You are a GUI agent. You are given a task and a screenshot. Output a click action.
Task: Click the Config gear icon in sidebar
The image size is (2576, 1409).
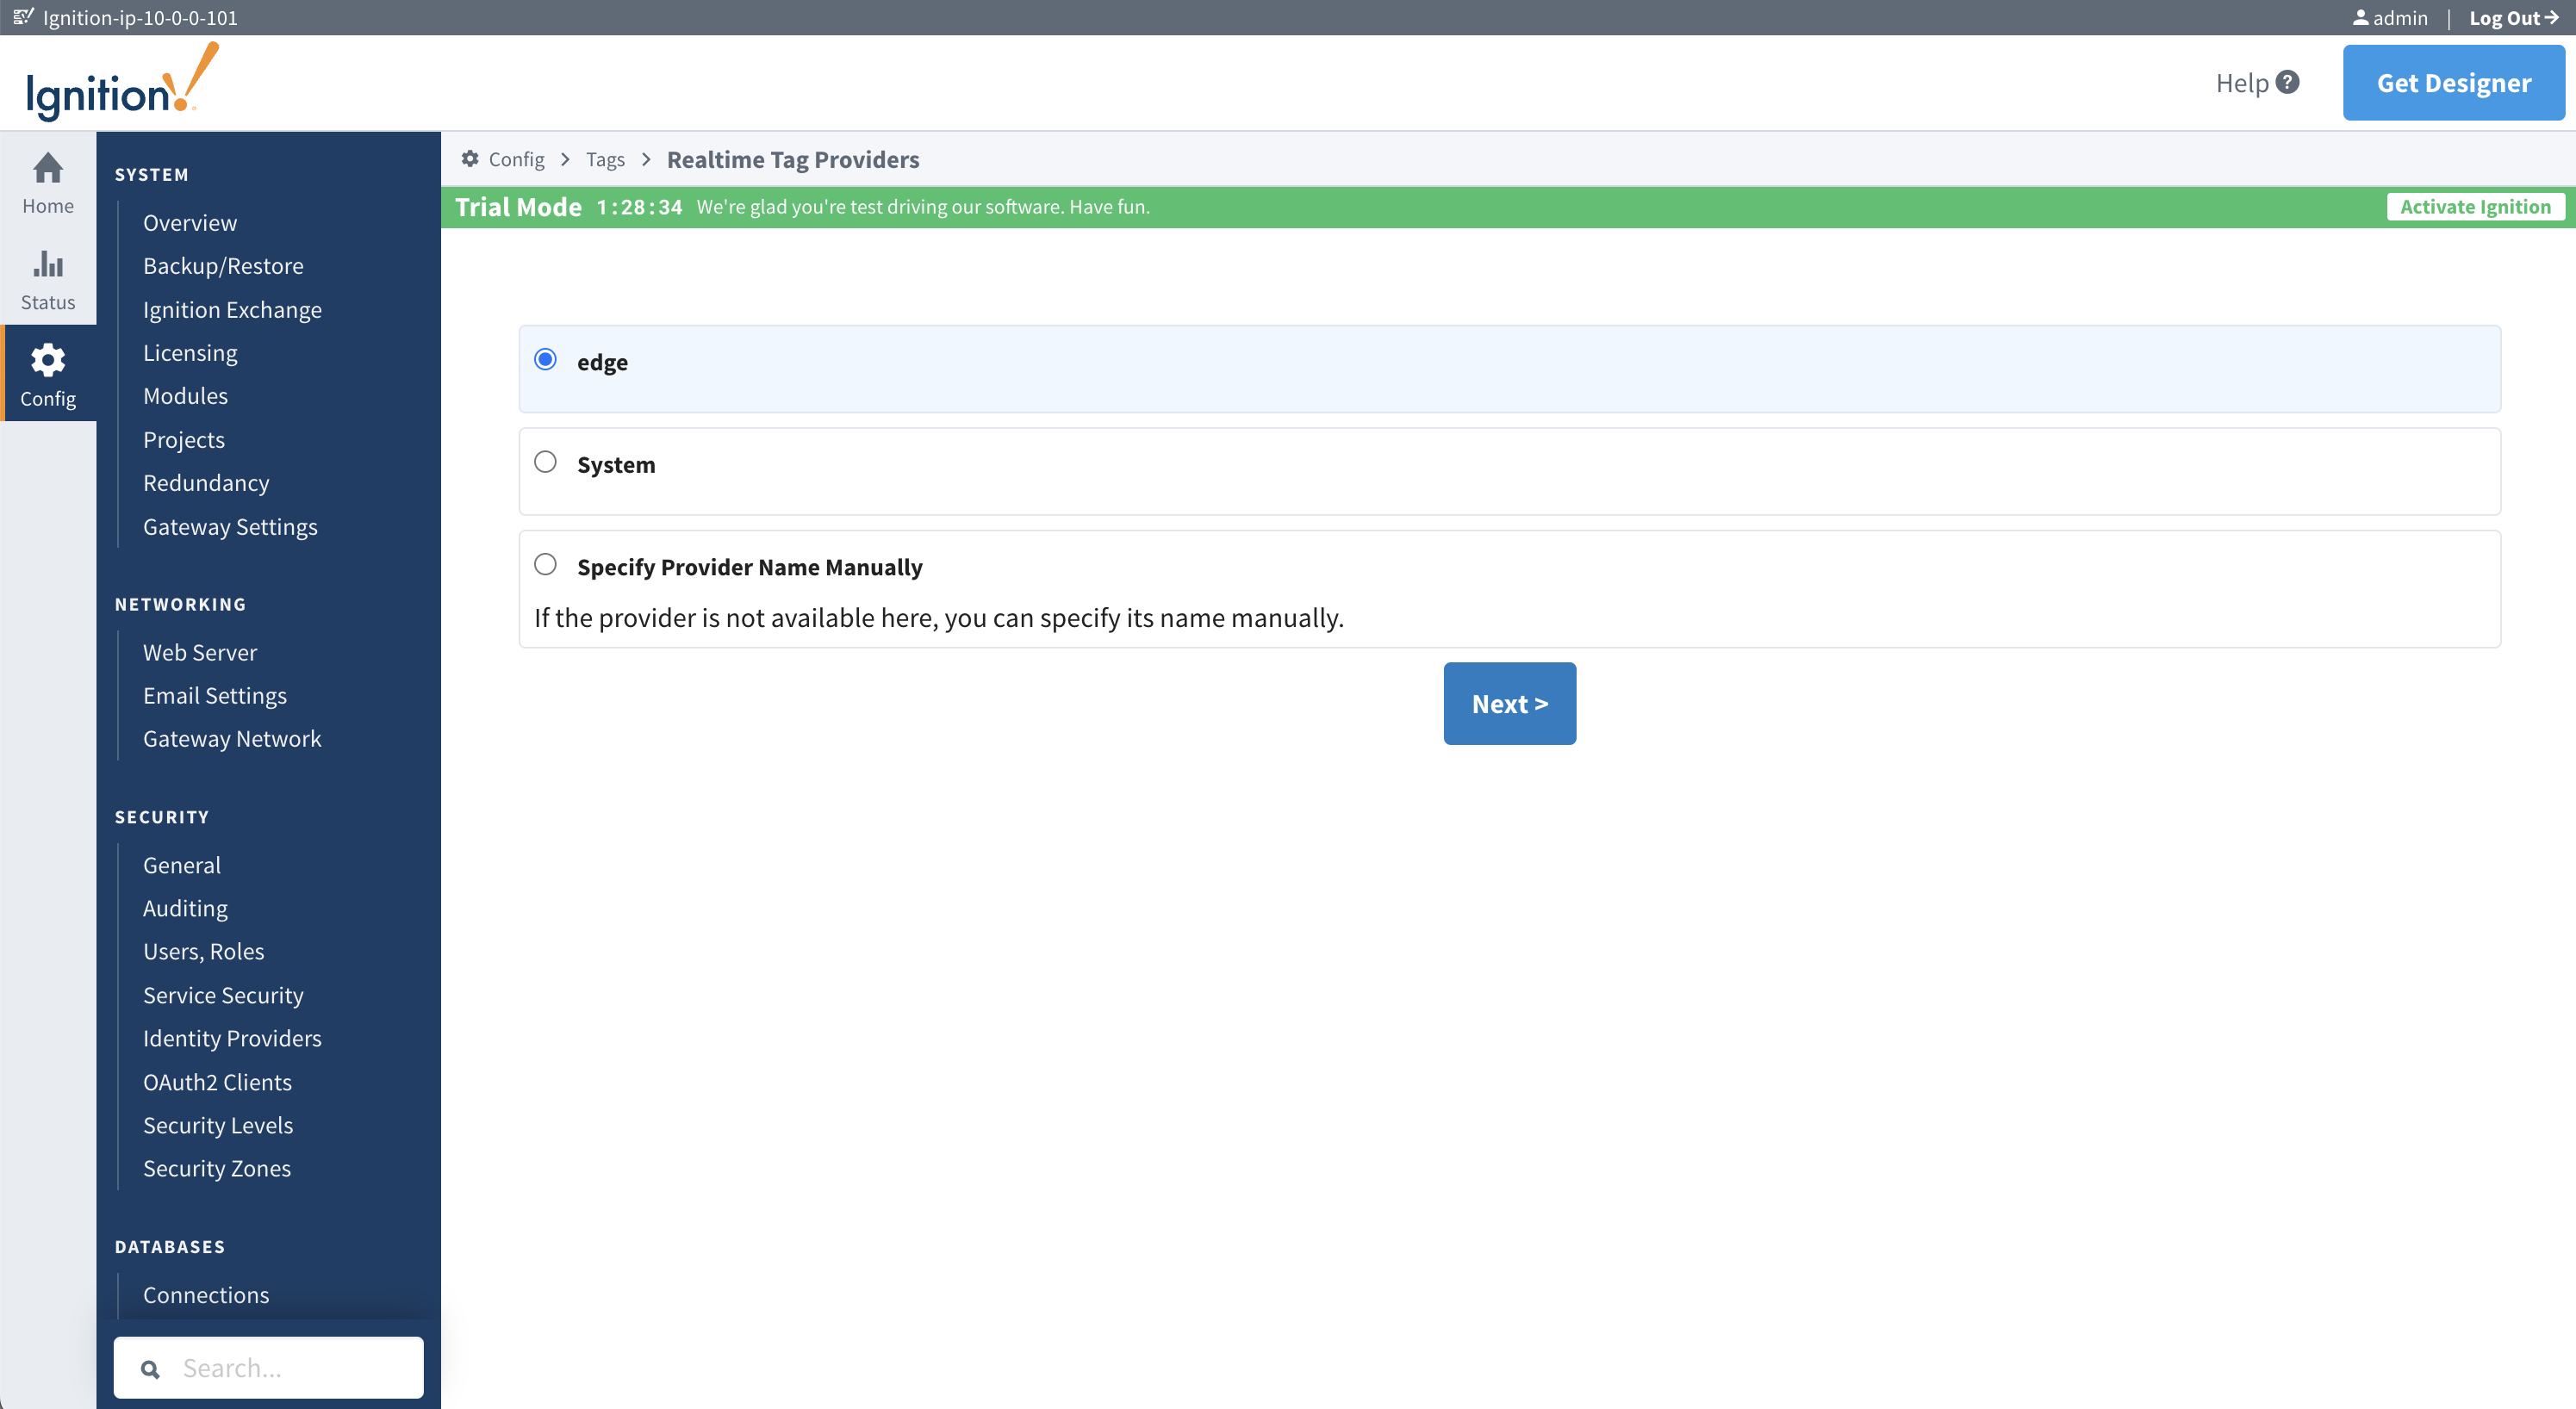coord(47,361)
